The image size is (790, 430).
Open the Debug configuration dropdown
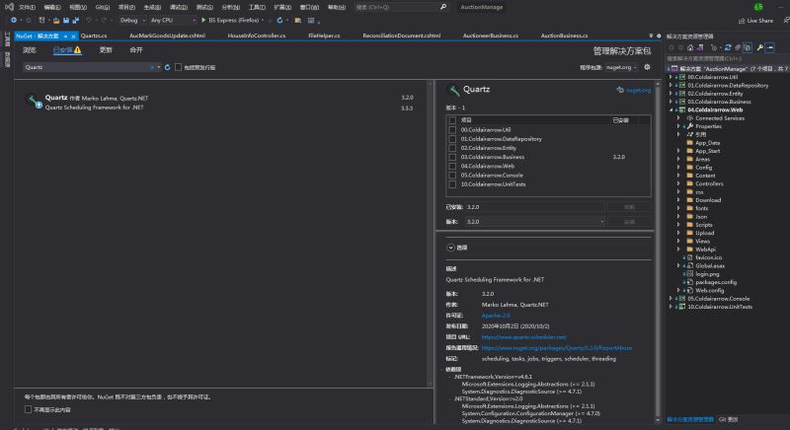click(132, 20)
